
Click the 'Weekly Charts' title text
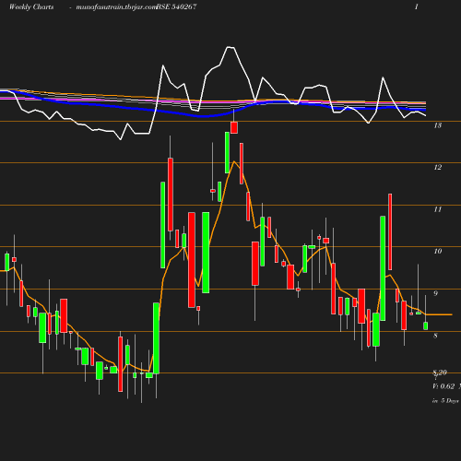point(31,7)
